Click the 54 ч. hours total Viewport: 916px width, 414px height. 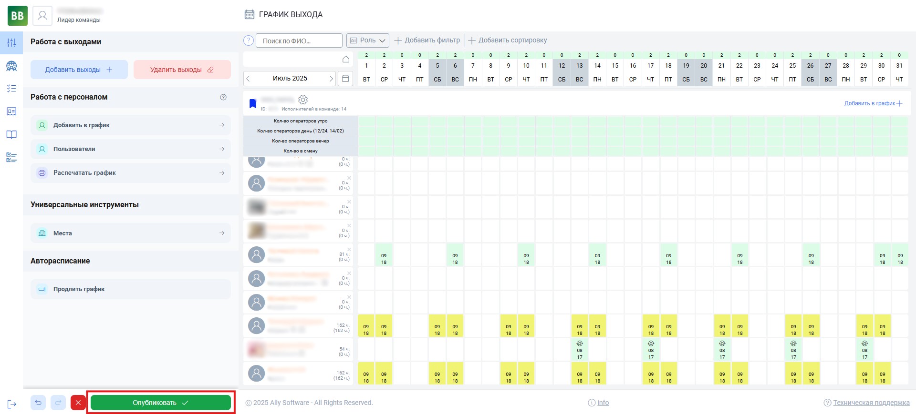(x=344, y=349)
